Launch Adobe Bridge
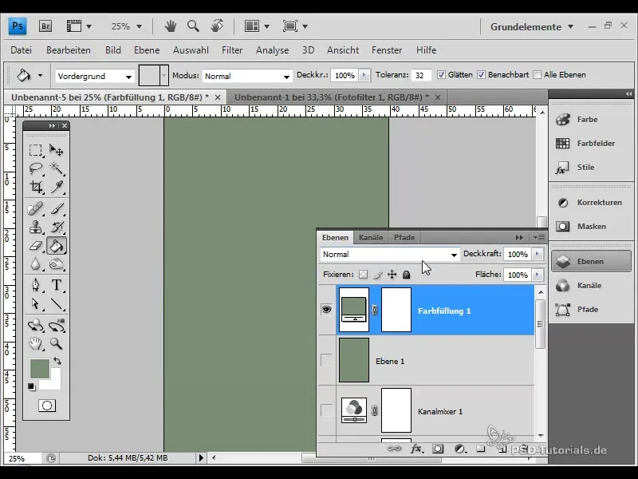 tap(45, 26)
